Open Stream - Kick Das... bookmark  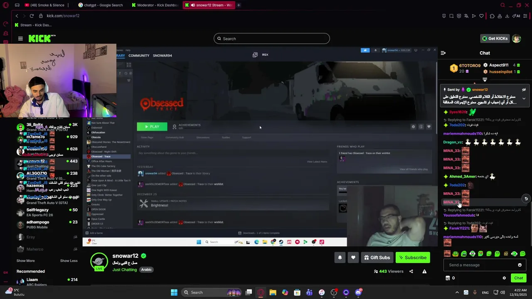pos(33,25)
